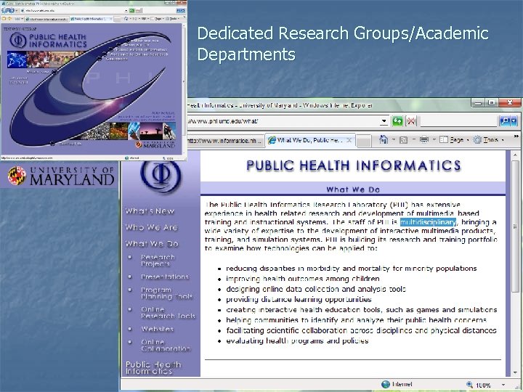Click back/forward buttons in small top-left window

pos(8,10)
